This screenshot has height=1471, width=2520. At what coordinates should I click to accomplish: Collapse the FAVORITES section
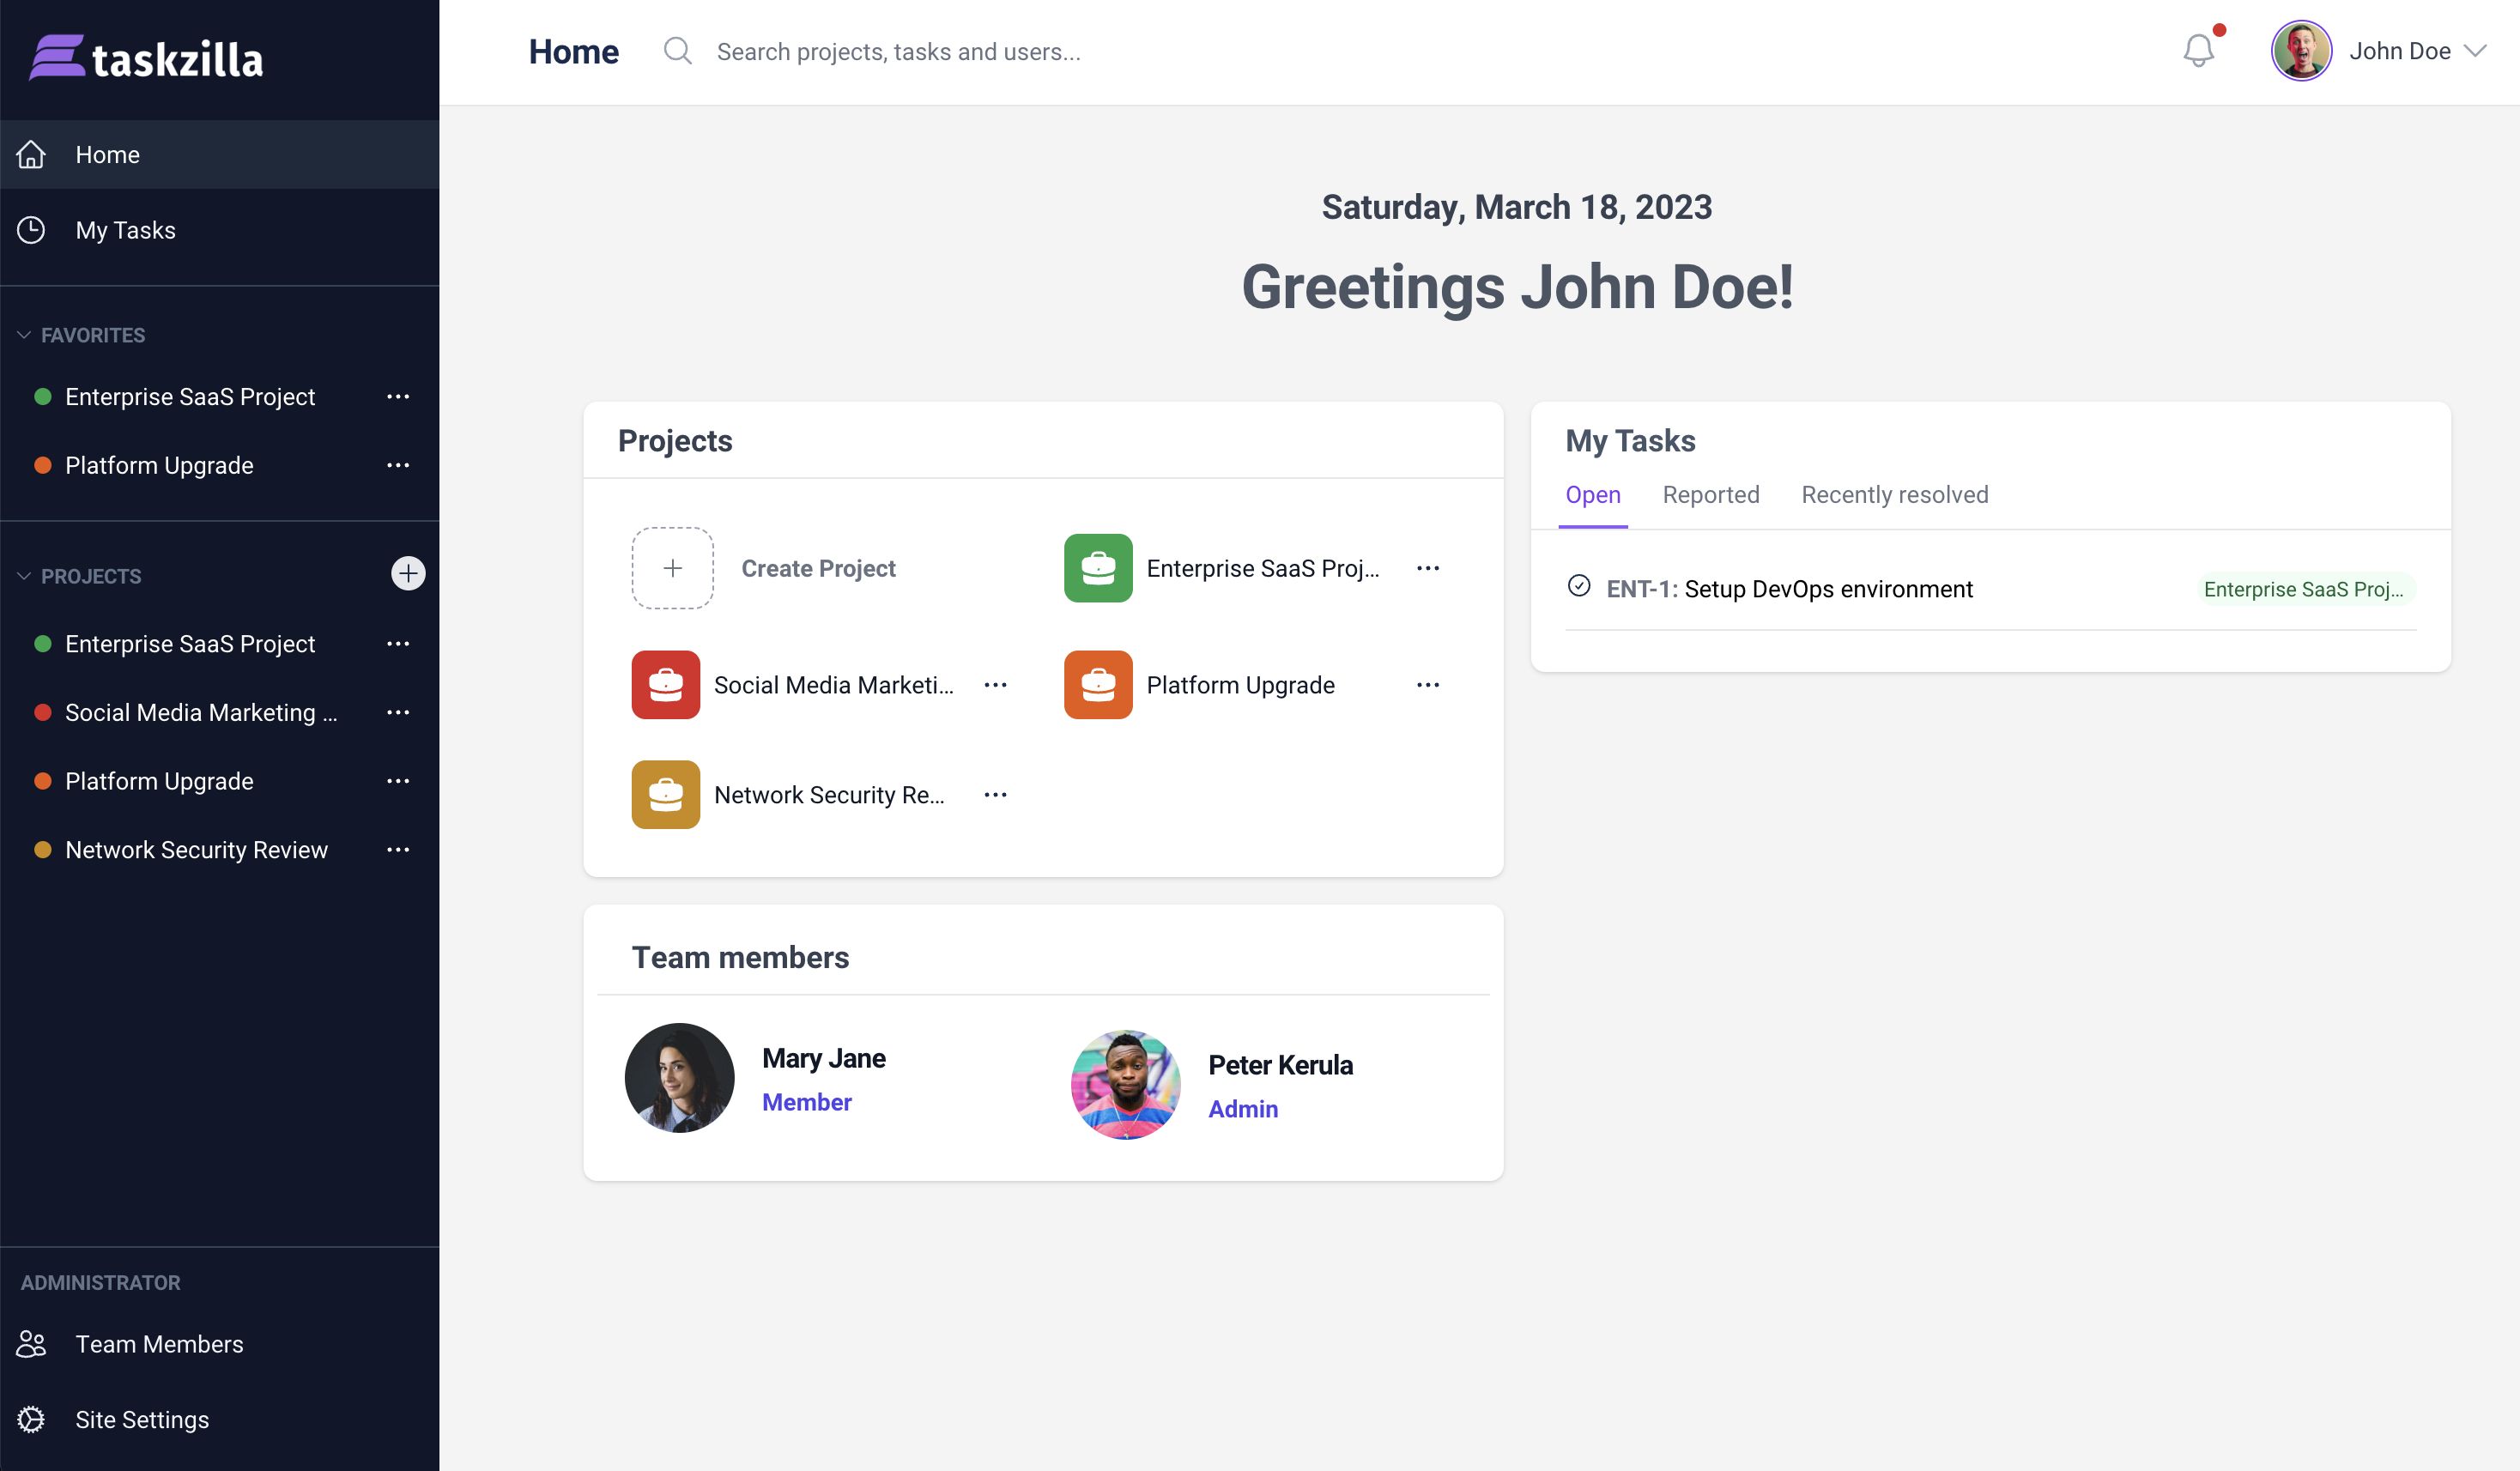(24, 335)
